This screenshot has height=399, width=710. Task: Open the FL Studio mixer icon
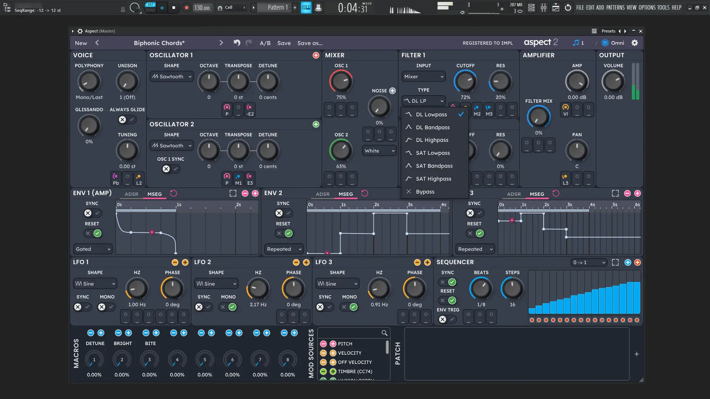pyautogui.click(x=543, y=7)
